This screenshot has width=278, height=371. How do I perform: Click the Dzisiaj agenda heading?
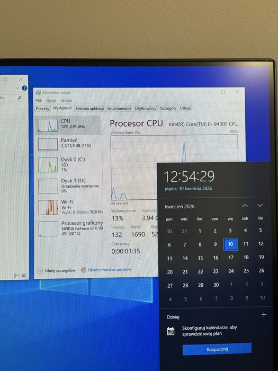coord(173,317)
